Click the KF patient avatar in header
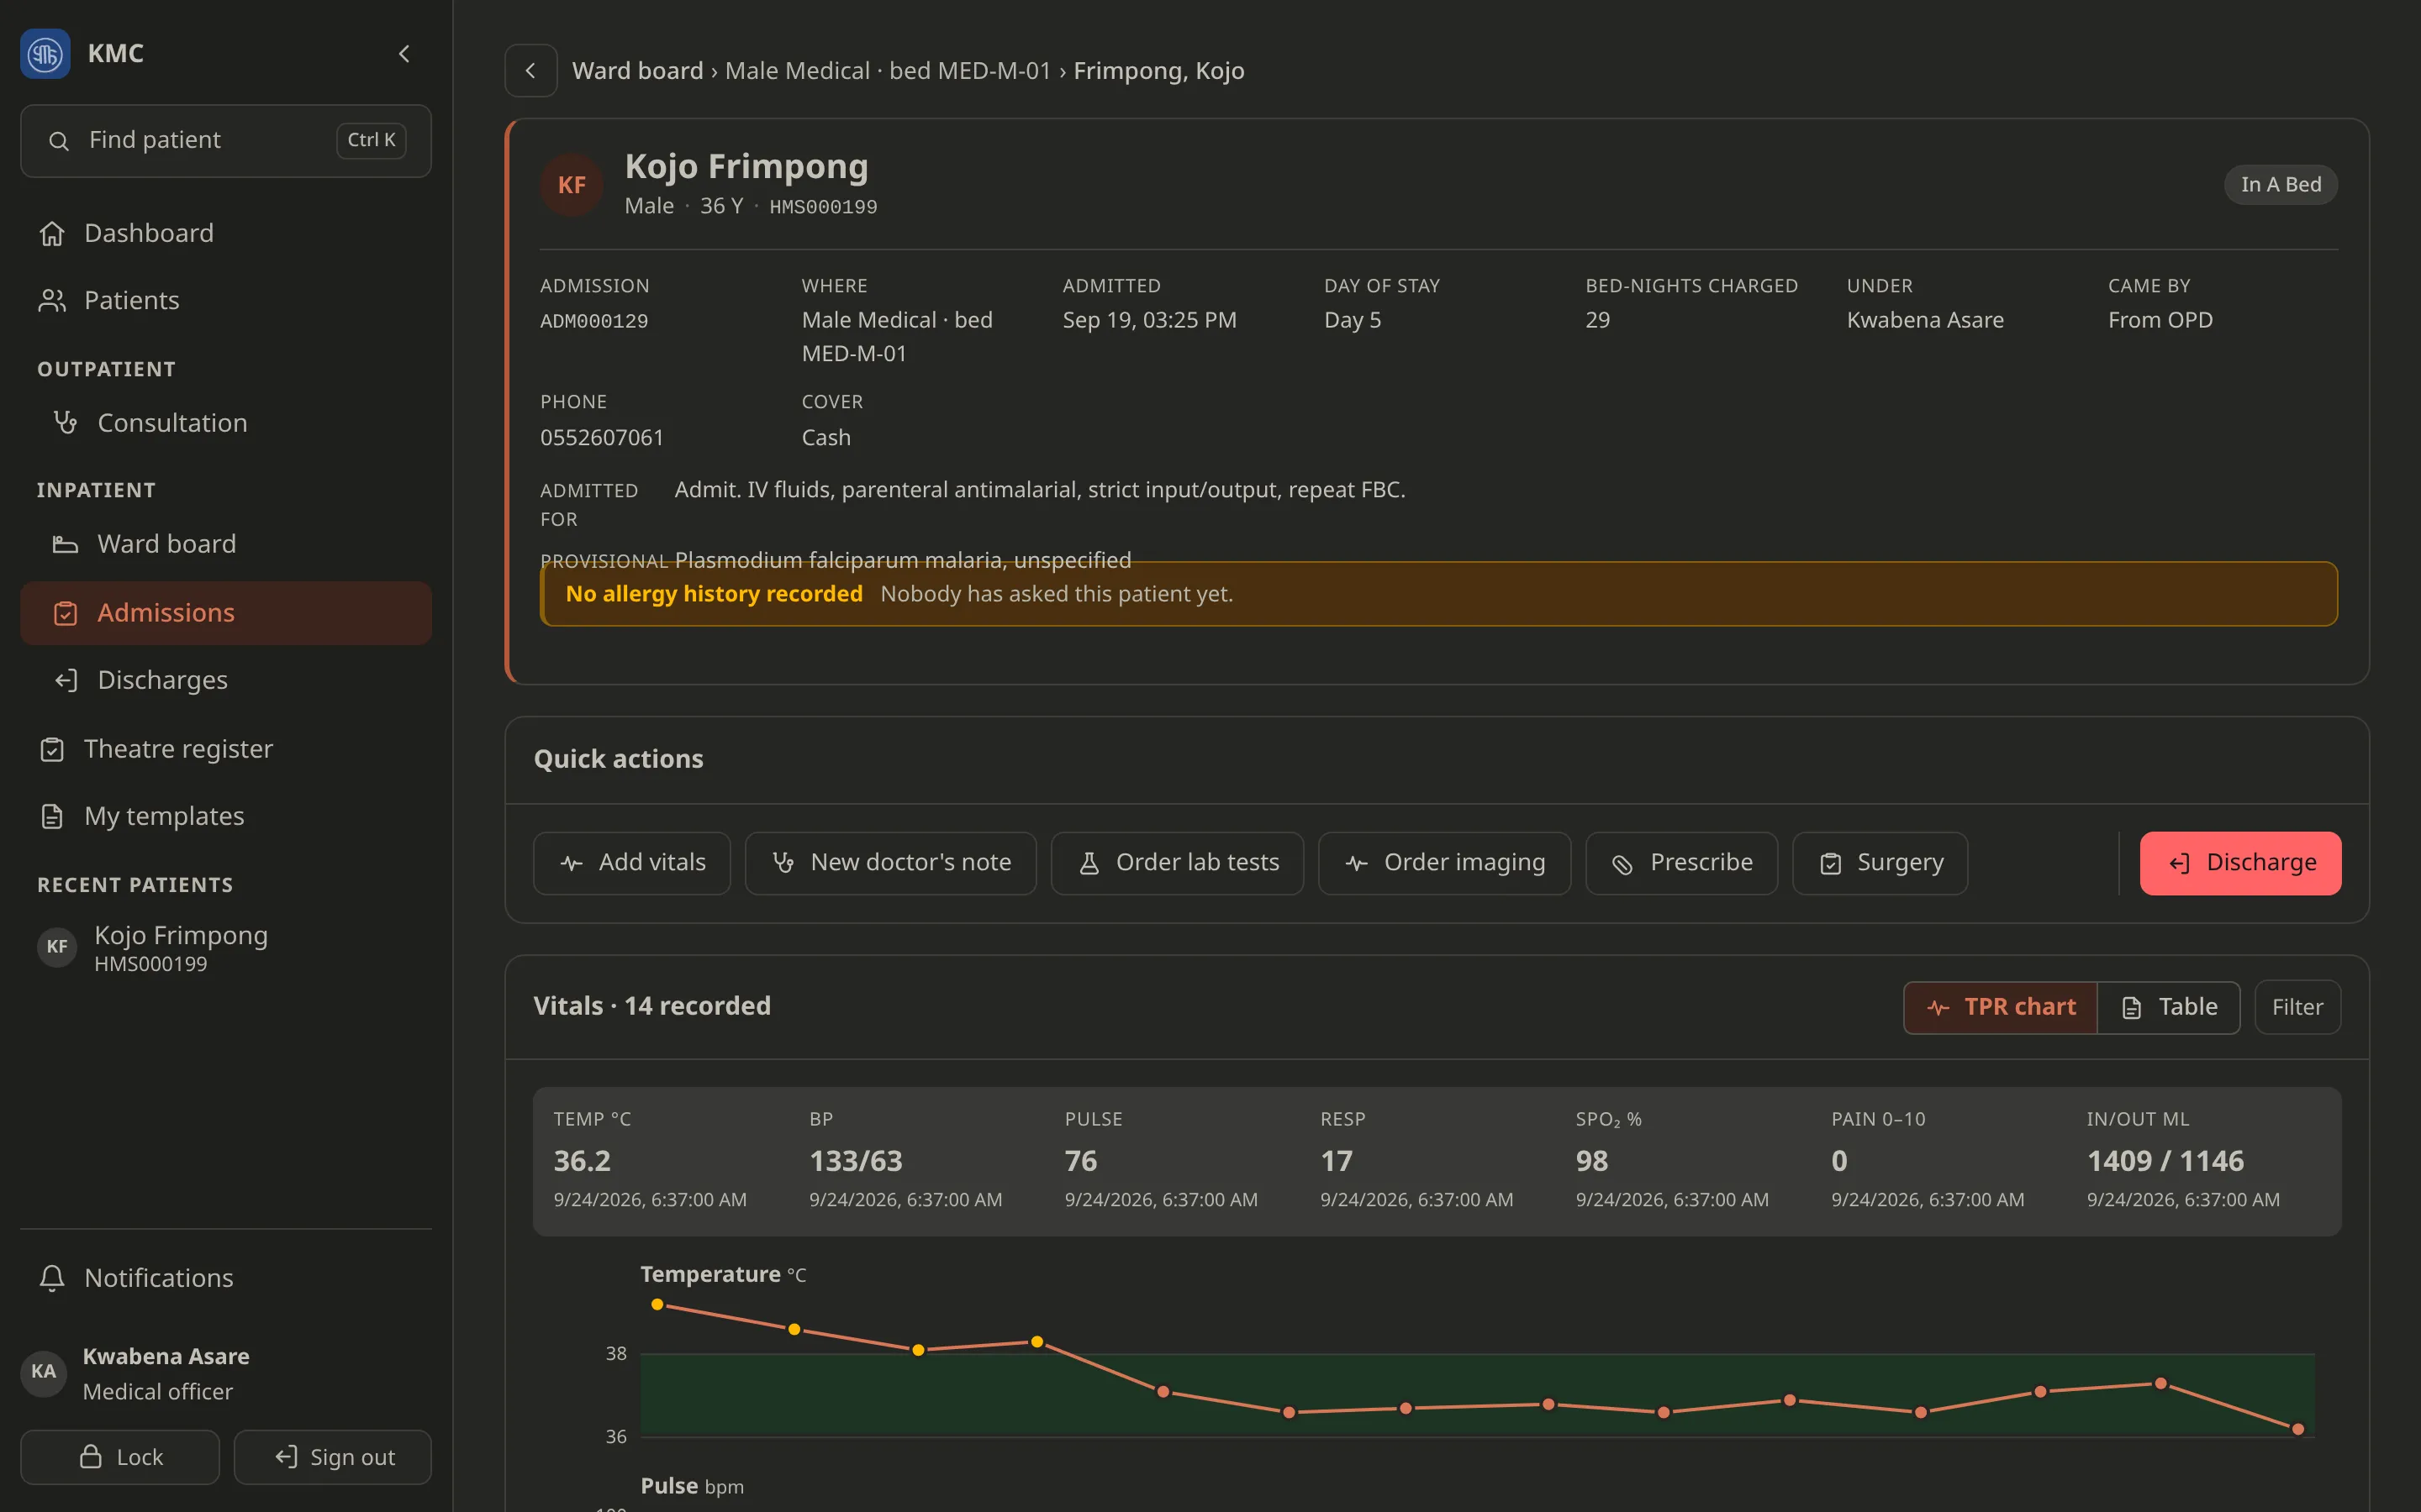Viewport: 2421px width, 1512px height. pos(572,185)
